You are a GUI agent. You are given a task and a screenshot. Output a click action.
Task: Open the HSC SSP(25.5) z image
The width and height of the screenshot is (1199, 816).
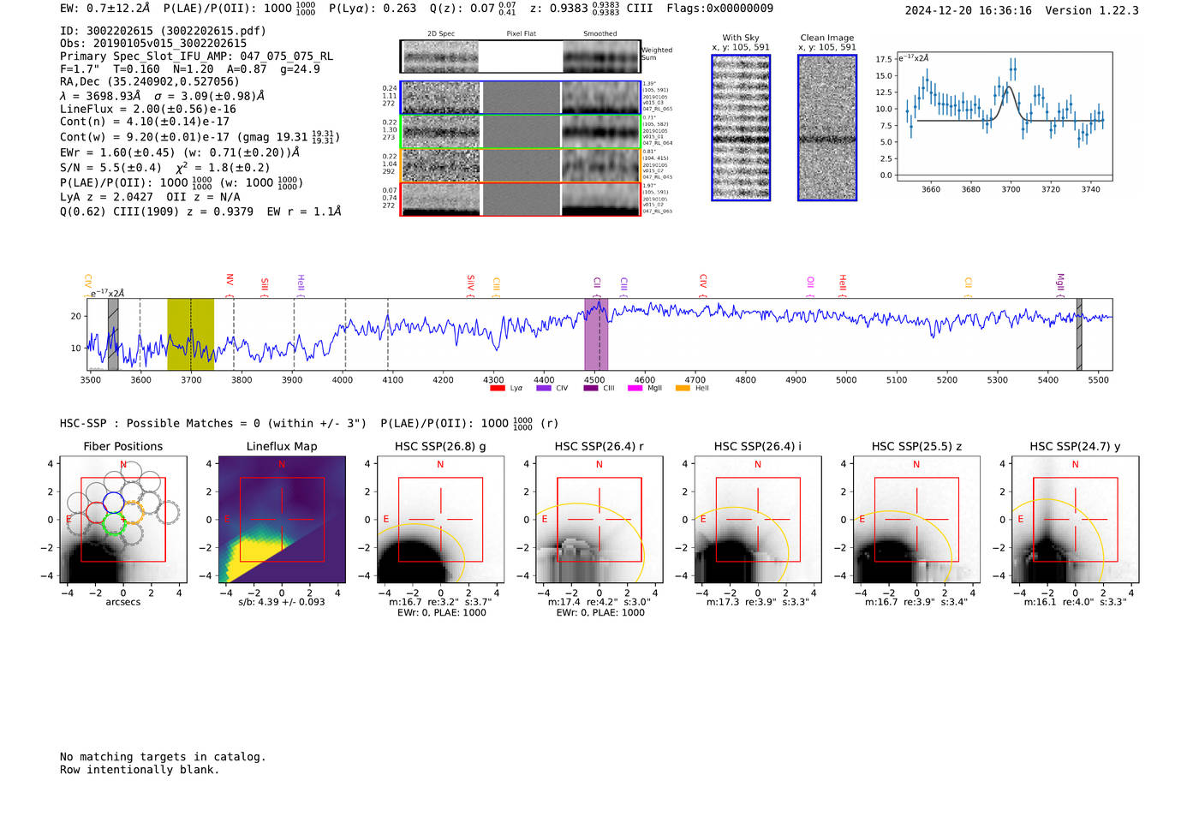click(916, 520)
